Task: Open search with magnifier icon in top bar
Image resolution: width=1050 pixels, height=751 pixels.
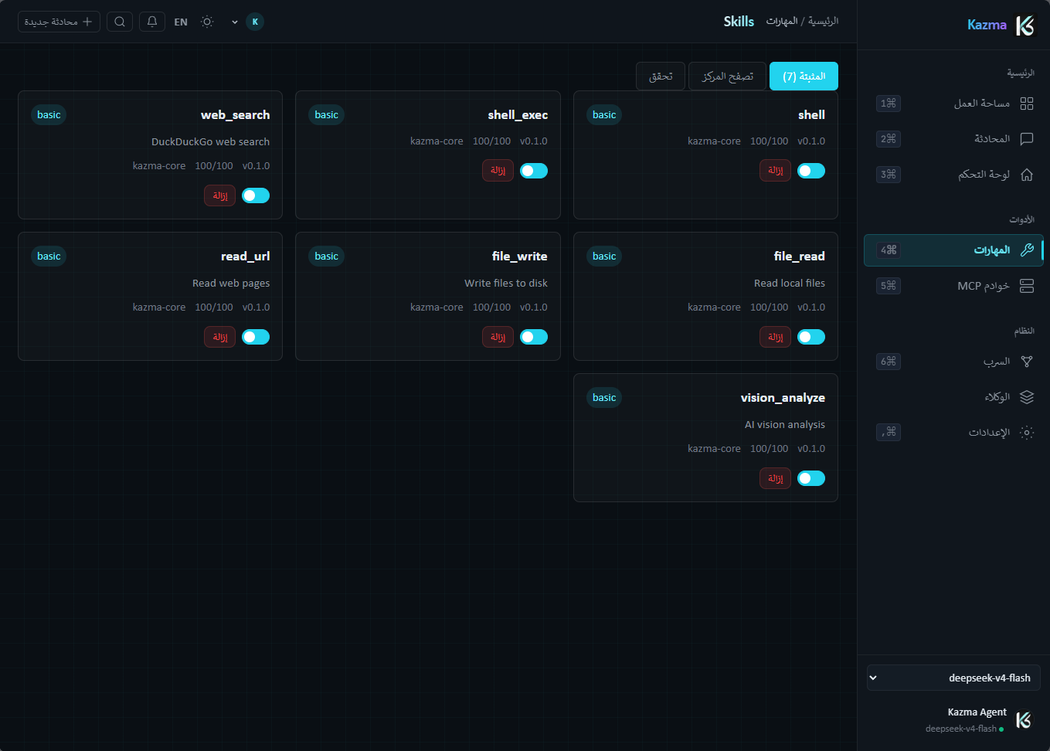Action: (120, 22)
